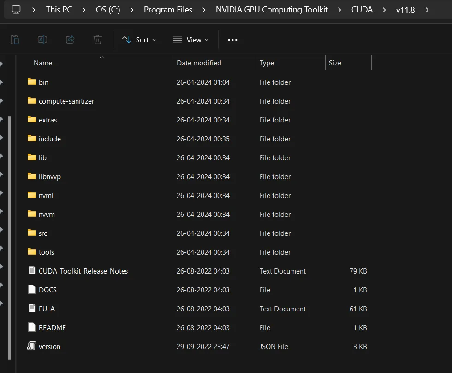452x373 pixels.
Task: Click the compute-sanitizer folder icon
Action: click(x=32, y=101)
